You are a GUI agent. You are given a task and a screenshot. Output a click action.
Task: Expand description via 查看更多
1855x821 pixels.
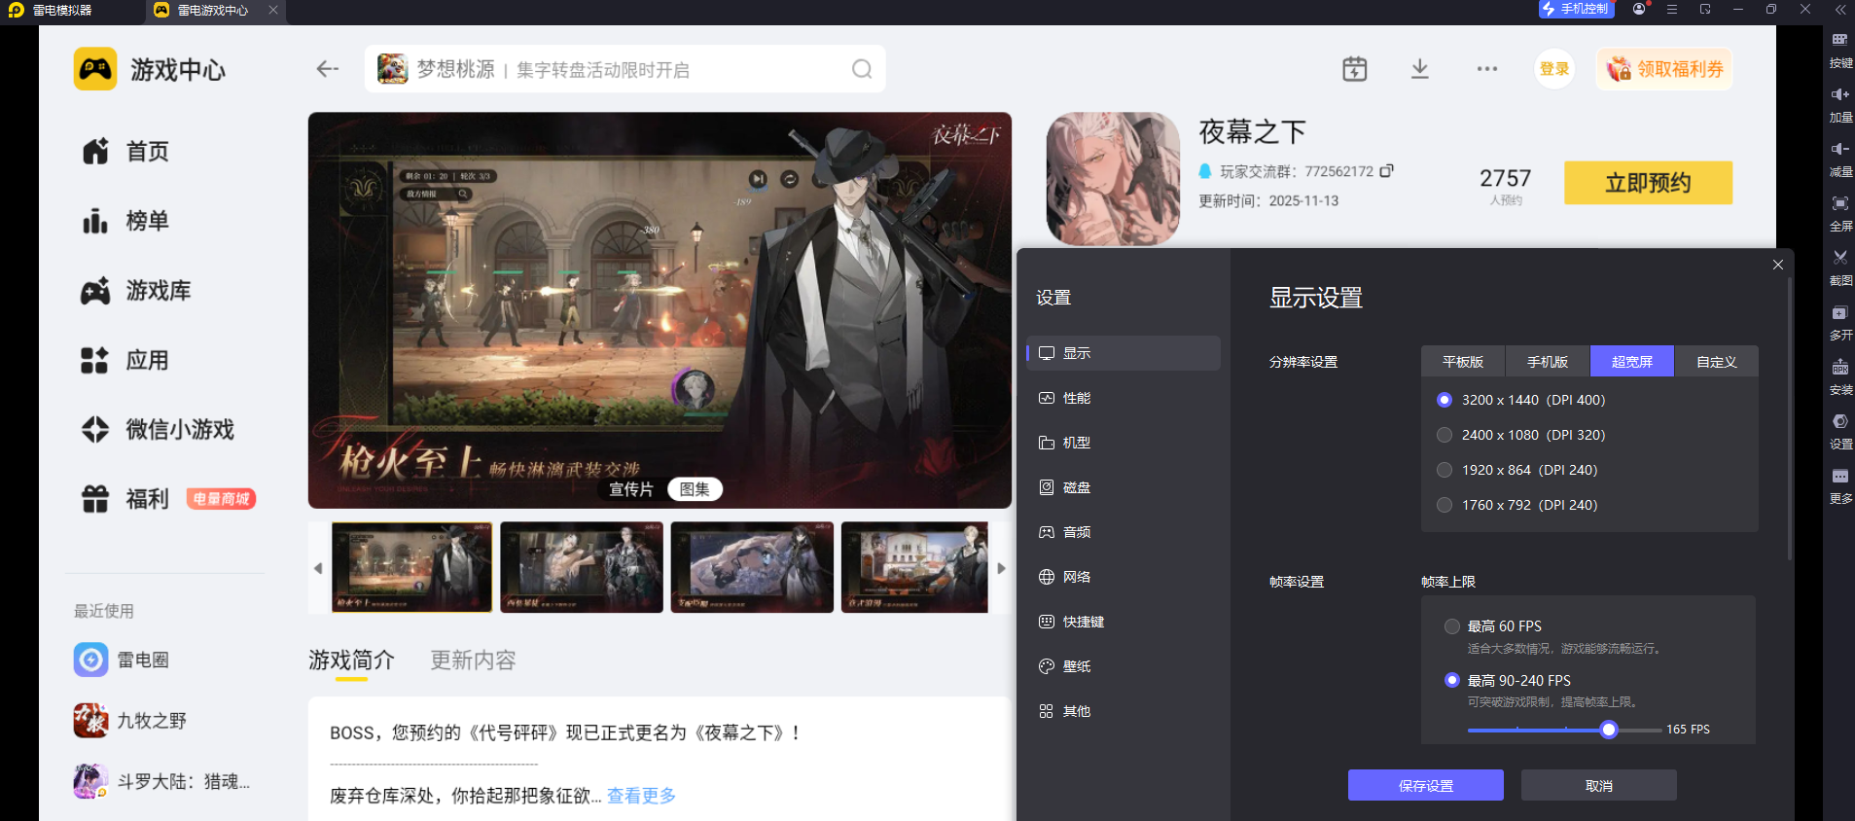pos(641,796)
